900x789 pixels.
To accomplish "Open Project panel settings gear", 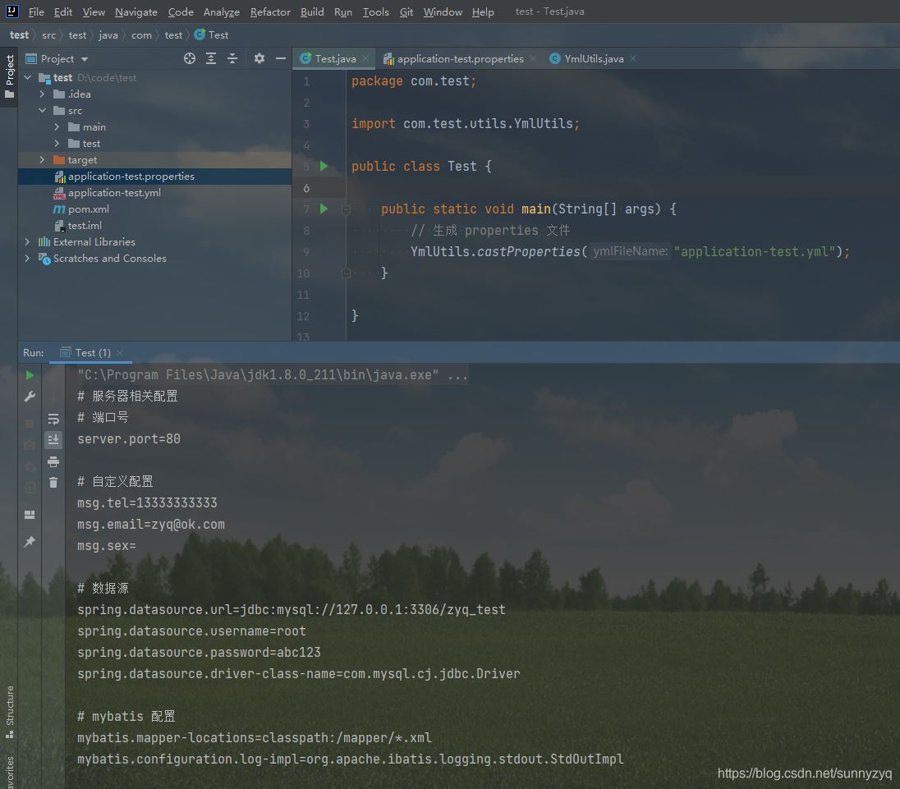I will [x=259, y=58].
